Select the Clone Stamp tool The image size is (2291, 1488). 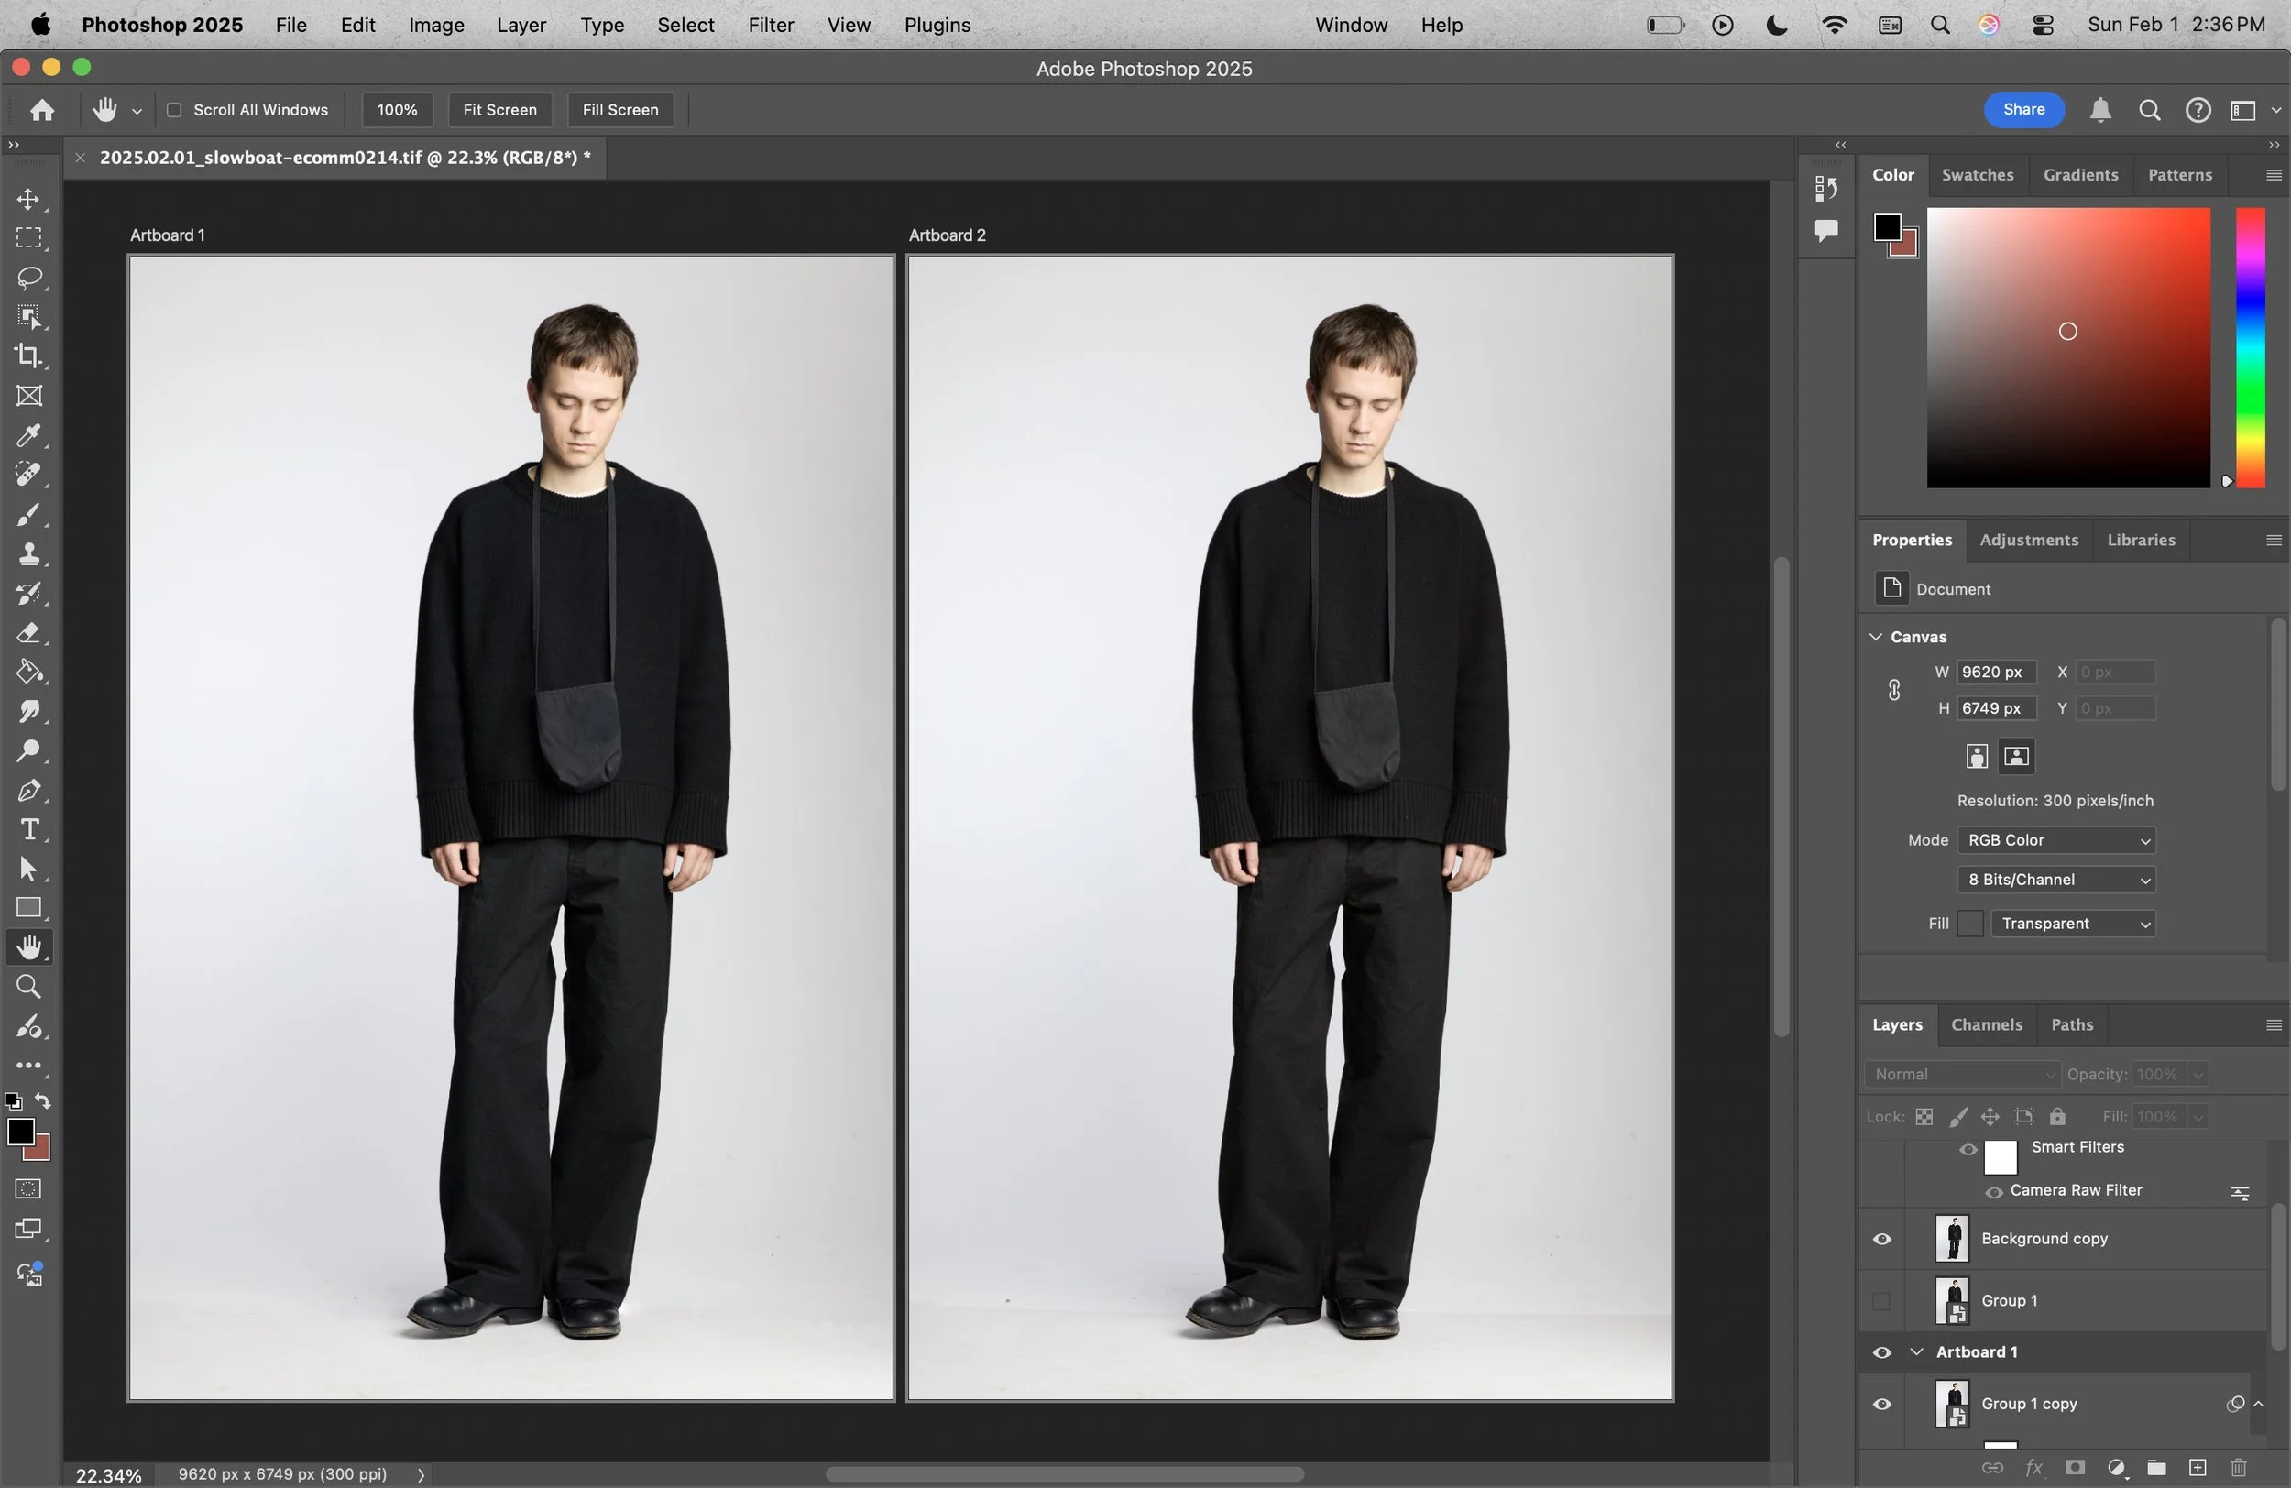coord(29,553)
